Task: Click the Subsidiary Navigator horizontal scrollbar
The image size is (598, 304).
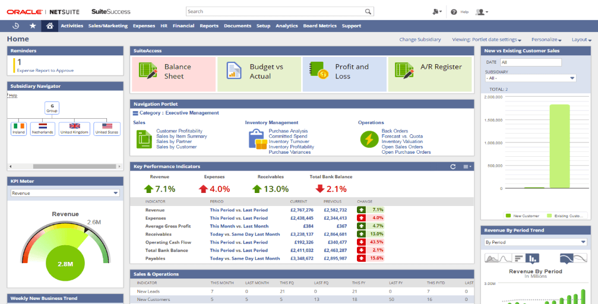Action: [74, 167]
